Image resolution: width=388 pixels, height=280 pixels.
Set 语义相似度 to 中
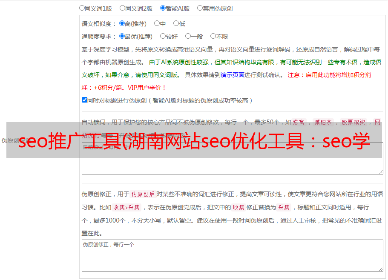click(x=157, y=23)
